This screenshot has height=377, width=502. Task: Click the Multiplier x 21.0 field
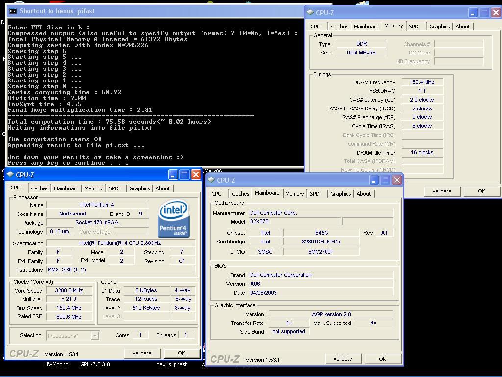(69, 299)
